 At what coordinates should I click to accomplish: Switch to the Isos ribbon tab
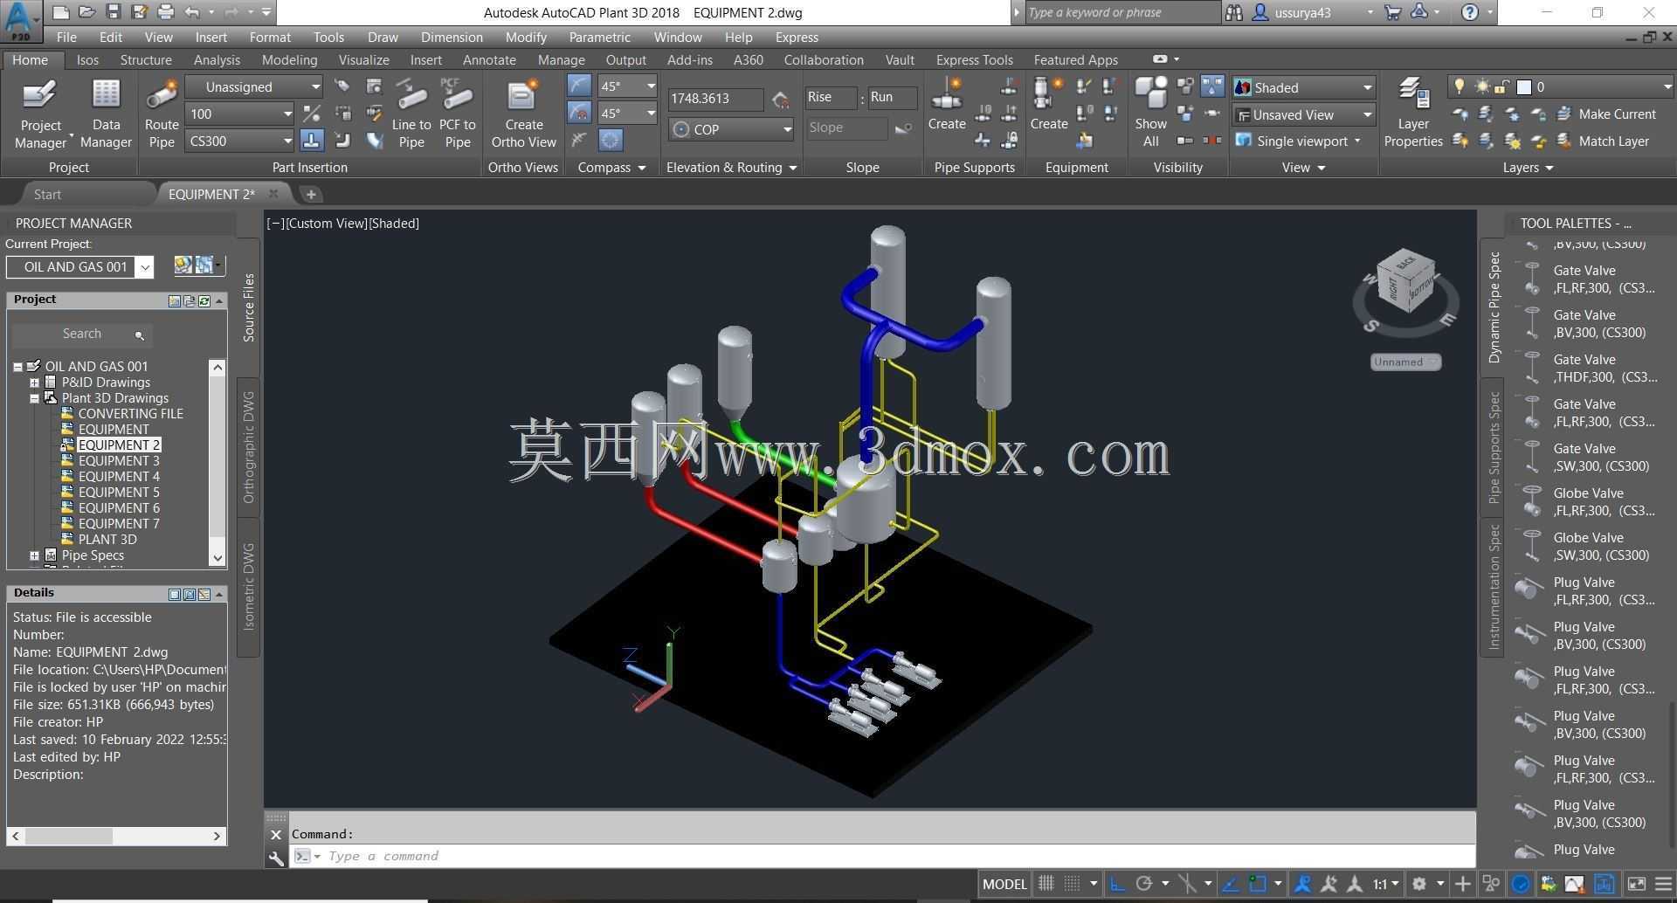pos(87,60)
